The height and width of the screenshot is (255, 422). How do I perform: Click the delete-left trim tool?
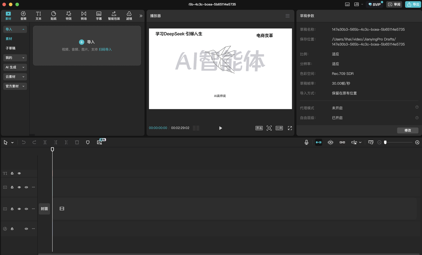tap(56, 142)
